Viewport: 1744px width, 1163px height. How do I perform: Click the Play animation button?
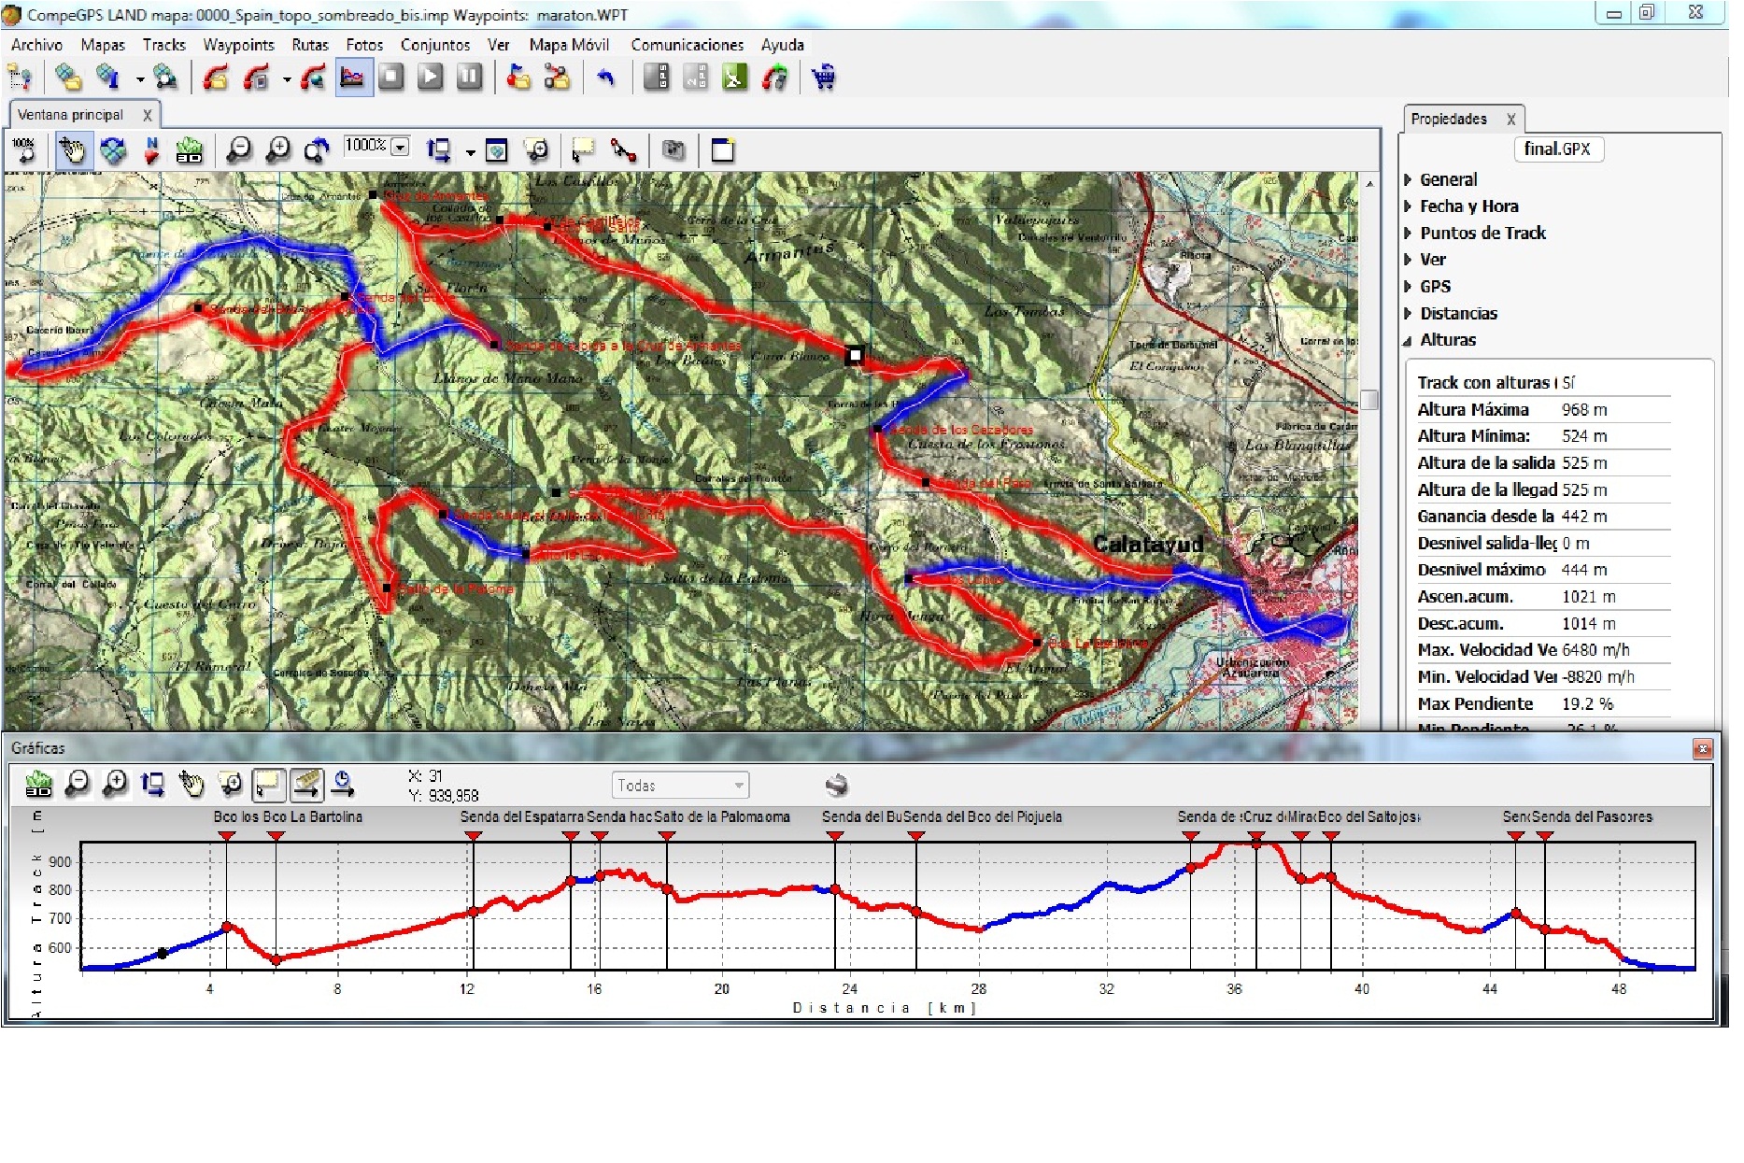coord(430,78)
